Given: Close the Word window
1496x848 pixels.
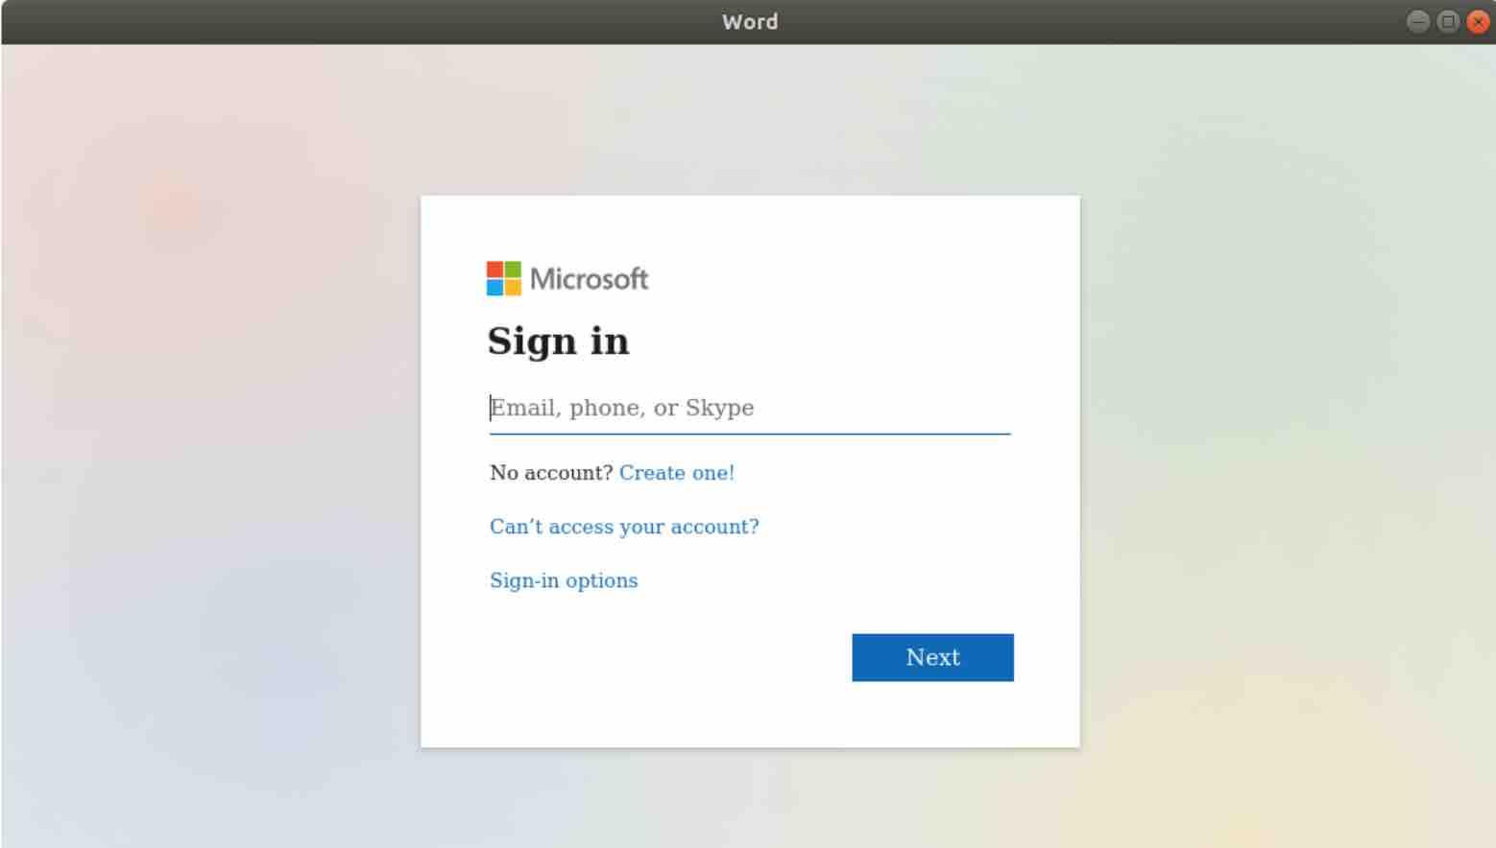Looking at the screenshot, I should pyautogui.click(x=1478, y=21).
